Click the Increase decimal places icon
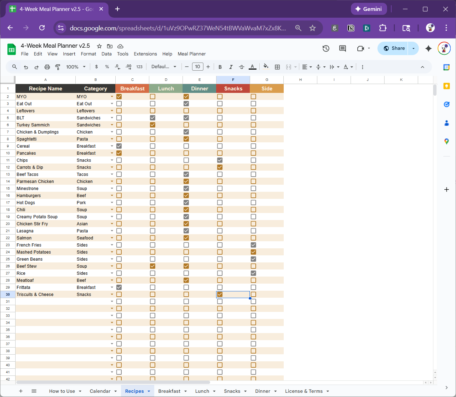The width and height of the screenshot is (456, 397). coord(128,66)
